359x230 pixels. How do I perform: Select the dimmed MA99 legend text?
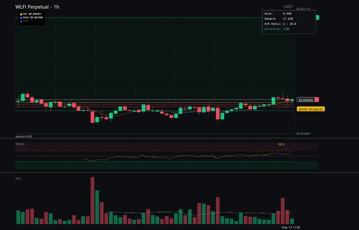point(28,21)
